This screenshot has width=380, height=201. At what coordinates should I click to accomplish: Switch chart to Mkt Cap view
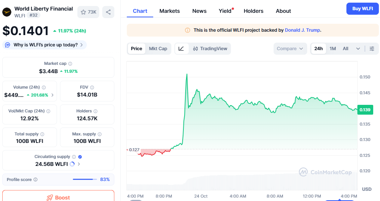(158, 49)
